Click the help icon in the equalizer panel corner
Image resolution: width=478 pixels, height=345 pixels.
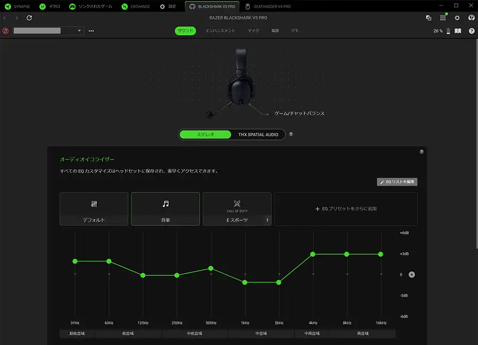point(422,152)
